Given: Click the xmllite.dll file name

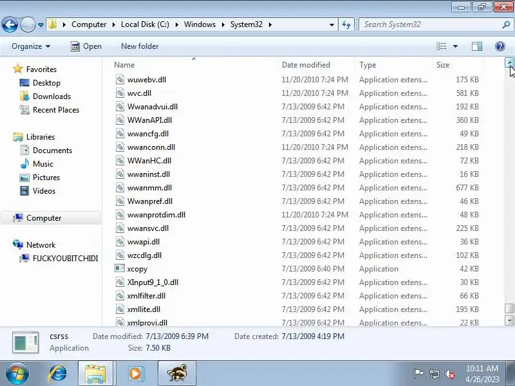Looking at the screenshot, I should pos(144,309).
